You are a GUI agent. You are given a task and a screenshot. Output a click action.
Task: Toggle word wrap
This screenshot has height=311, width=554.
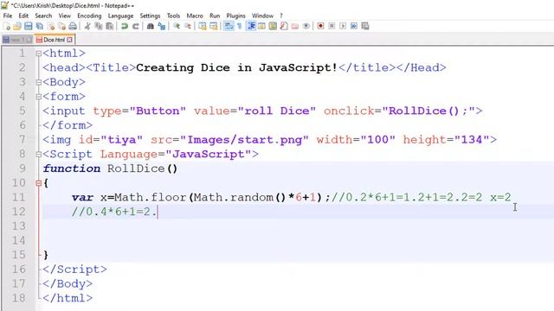point(229,26)
